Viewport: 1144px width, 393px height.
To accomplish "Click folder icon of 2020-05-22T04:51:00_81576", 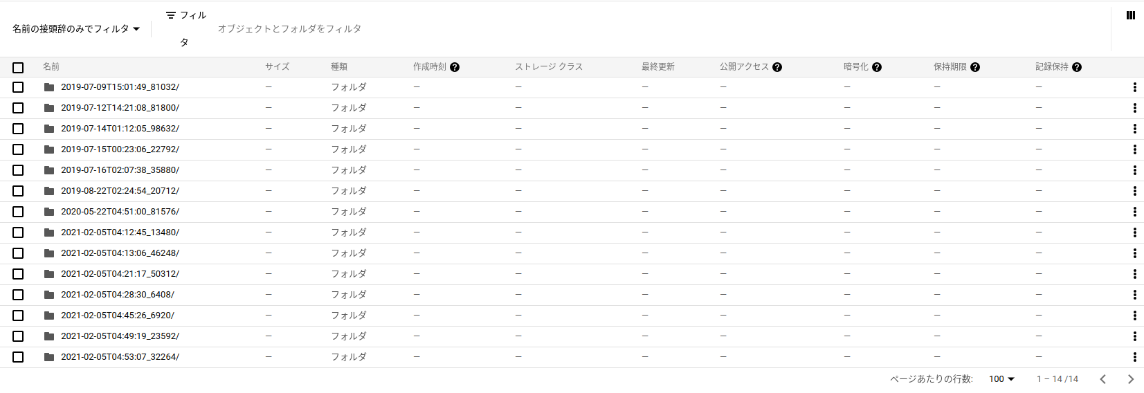I will [x=49, y=212].
